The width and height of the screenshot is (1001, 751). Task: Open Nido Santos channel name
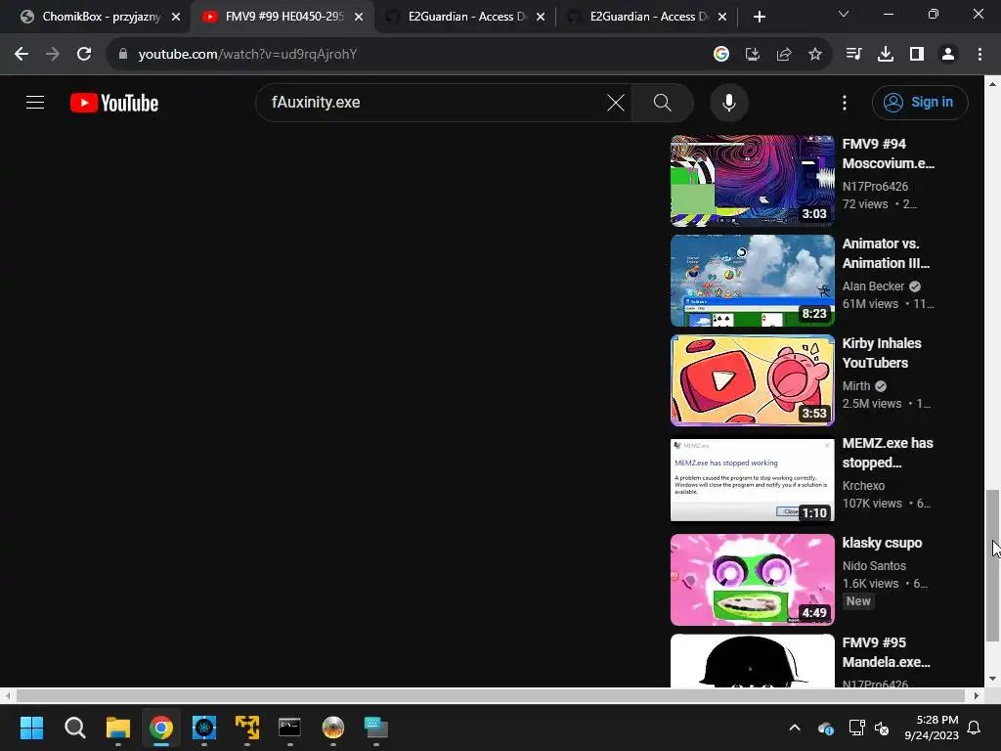(874, 566)
